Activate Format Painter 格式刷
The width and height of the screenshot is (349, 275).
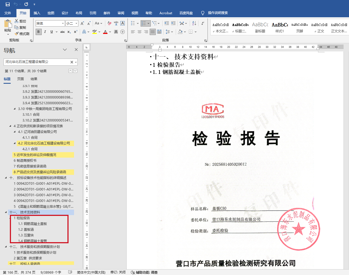22,34
